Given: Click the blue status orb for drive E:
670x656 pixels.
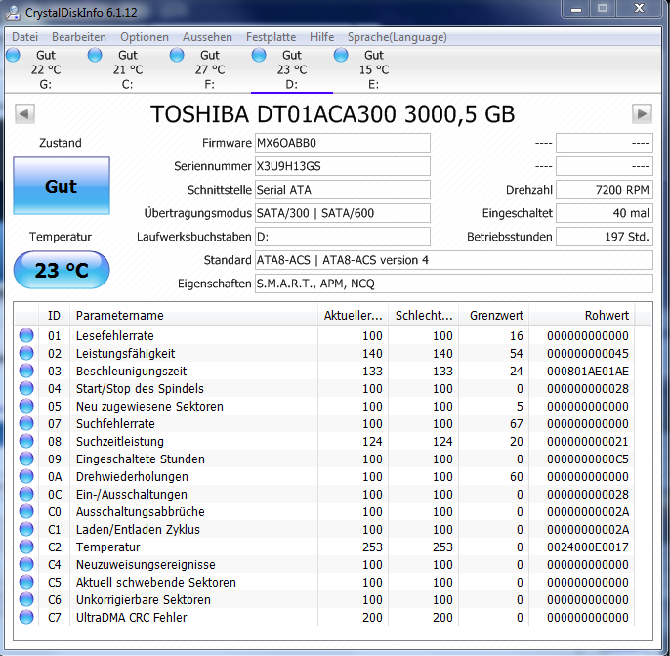Looking at the screenshot, I should [341, 55].
